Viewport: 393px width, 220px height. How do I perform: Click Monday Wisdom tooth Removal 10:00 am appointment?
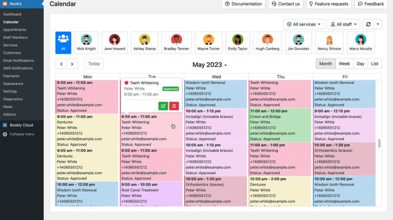click(x=87, y=194)
